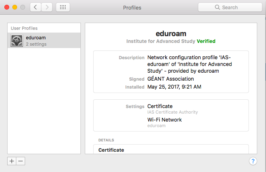Close the Profiles window
The image size is (266, 172).
tap(7, 7)
